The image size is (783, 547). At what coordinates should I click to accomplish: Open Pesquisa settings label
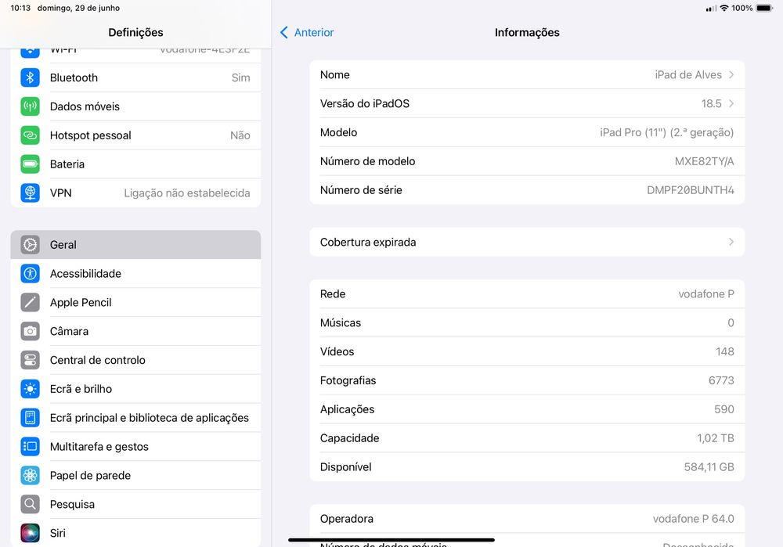[x=72, y=504]
